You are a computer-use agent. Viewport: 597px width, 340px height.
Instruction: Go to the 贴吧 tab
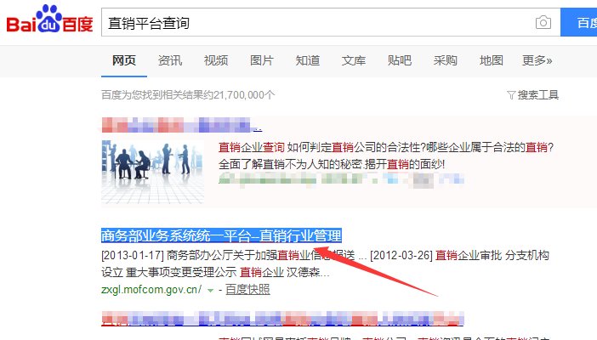[400, 60]
